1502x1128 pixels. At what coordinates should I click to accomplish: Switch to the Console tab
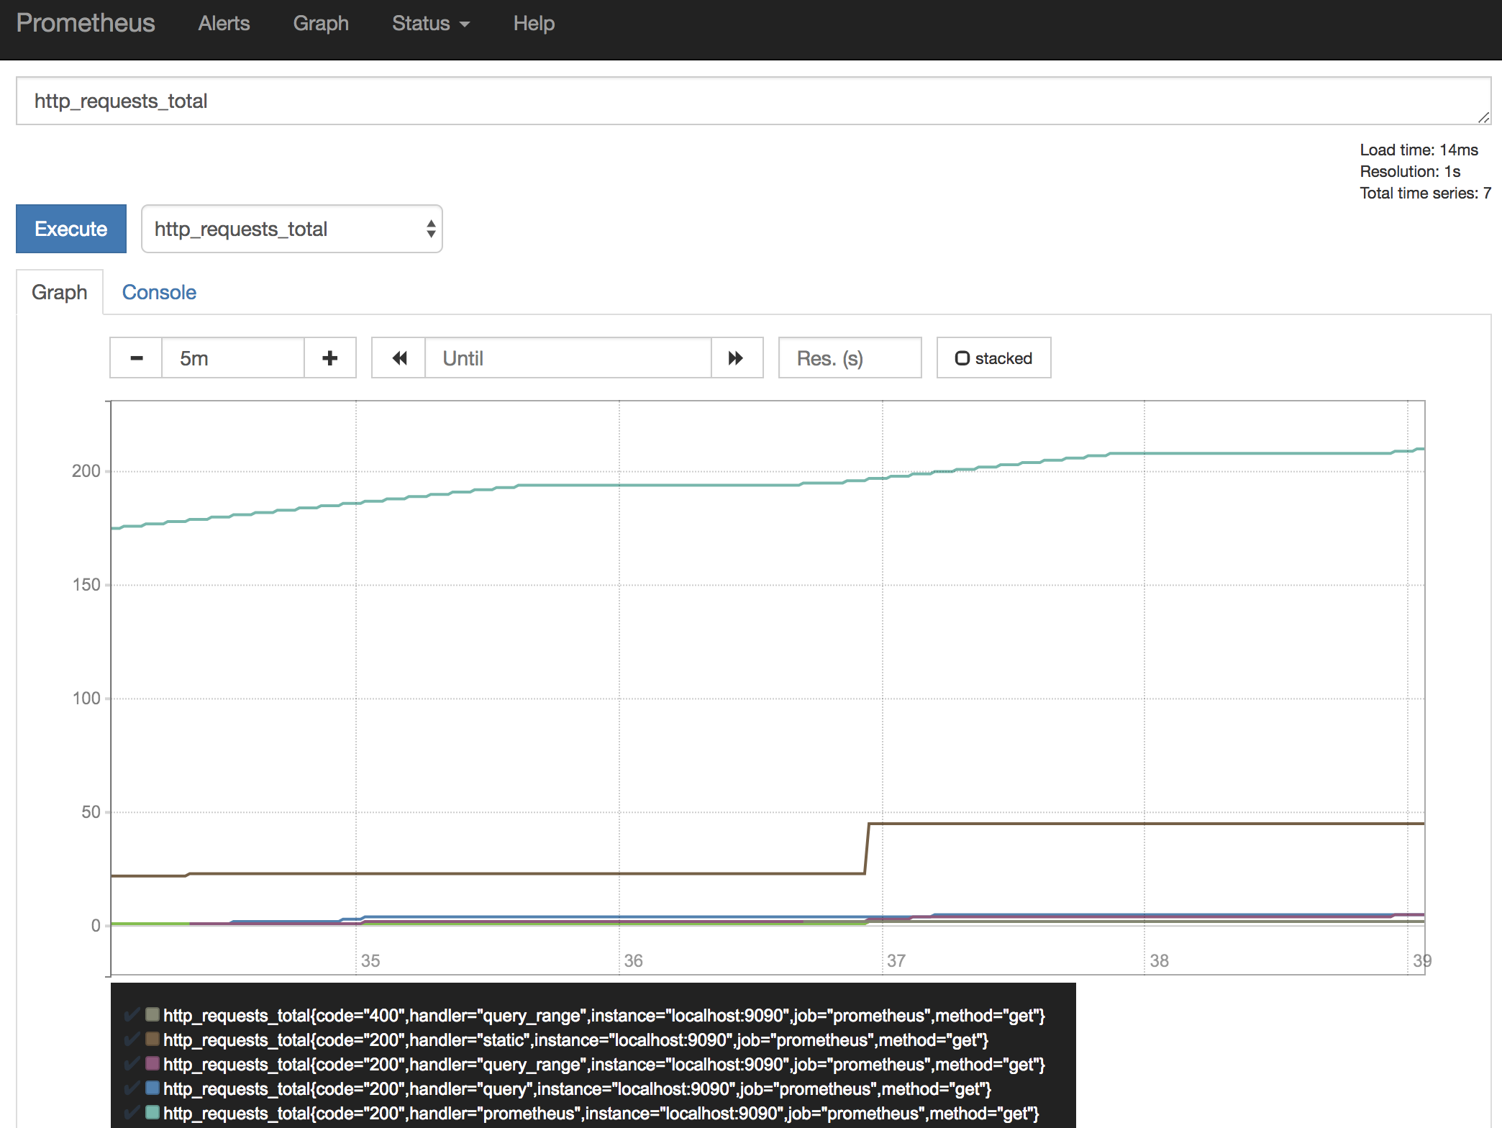[x=159, y=292]
